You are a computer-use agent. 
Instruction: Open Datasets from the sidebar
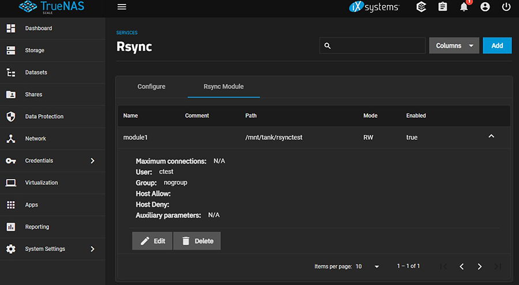click(x=53, y=73)
